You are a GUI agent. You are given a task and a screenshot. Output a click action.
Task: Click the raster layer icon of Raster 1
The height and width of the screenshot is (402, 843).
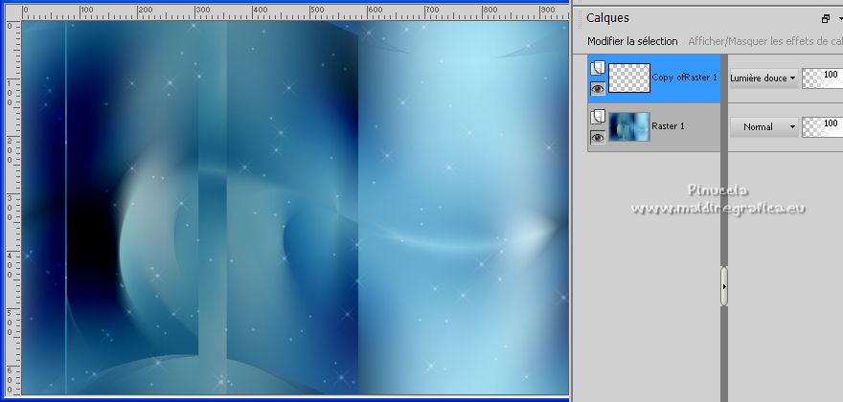598,117
